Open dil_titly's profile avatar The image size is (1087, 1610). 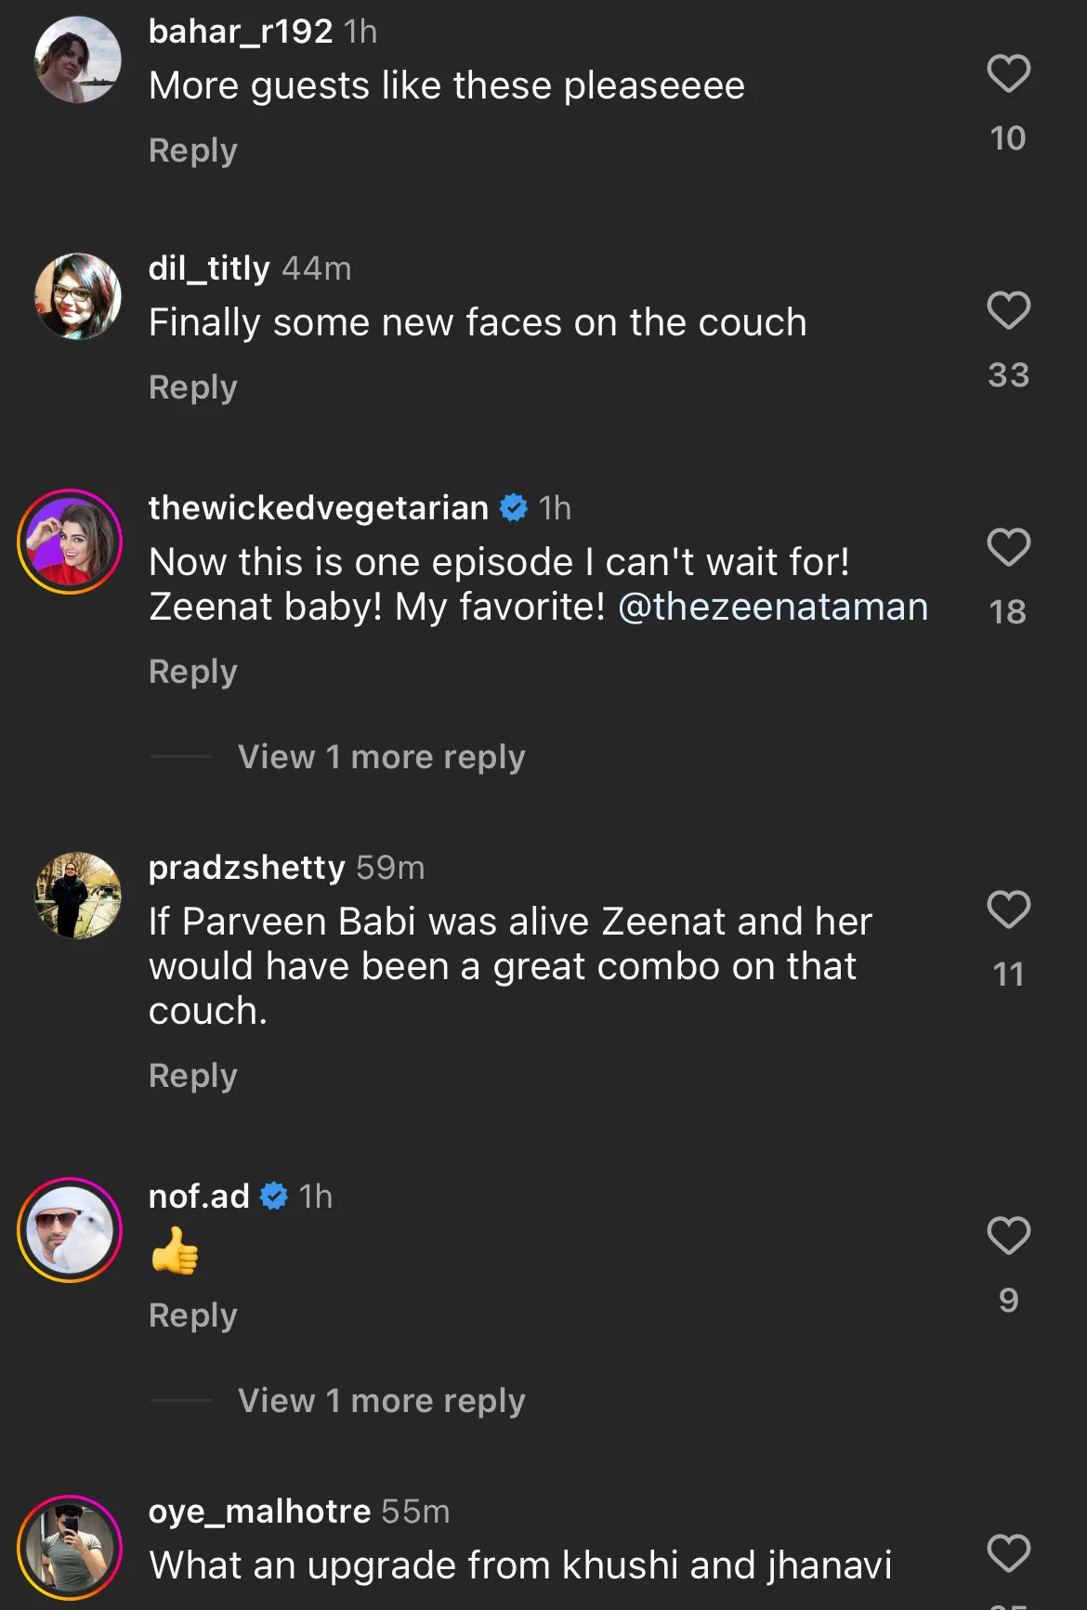pyautogui.click(x=78, y=296)
